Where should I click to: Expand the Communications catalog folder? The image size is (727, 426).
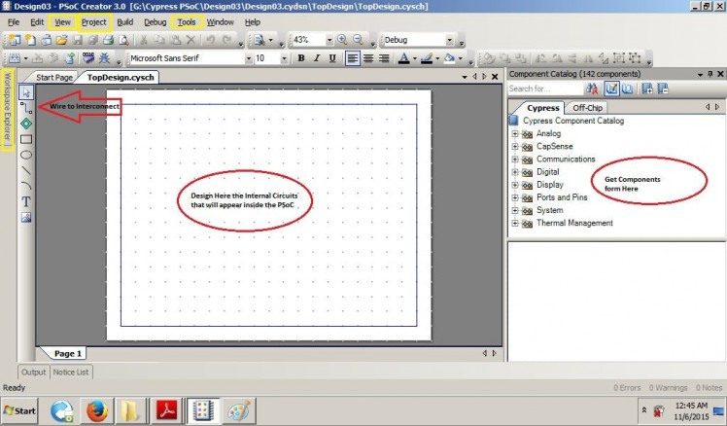click(515, 160)
